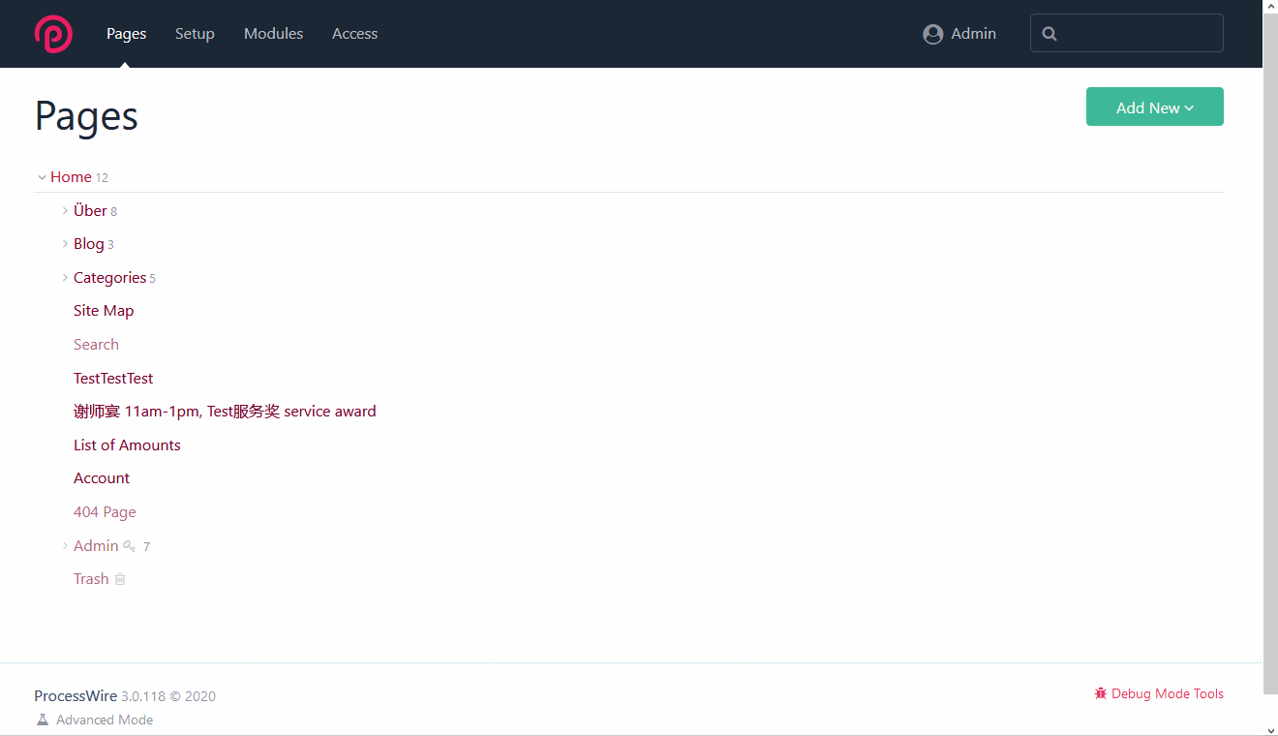Click the Advanced Mode flask icon
The image size is (1278, 736).
[42, 720]
